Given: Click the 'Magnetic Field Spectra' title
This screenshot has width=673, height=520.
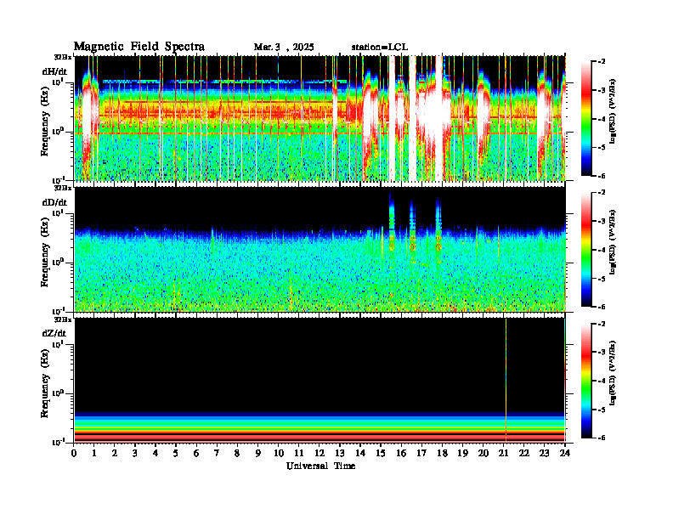Looking at the screenshot, I should tap(139, 47).
